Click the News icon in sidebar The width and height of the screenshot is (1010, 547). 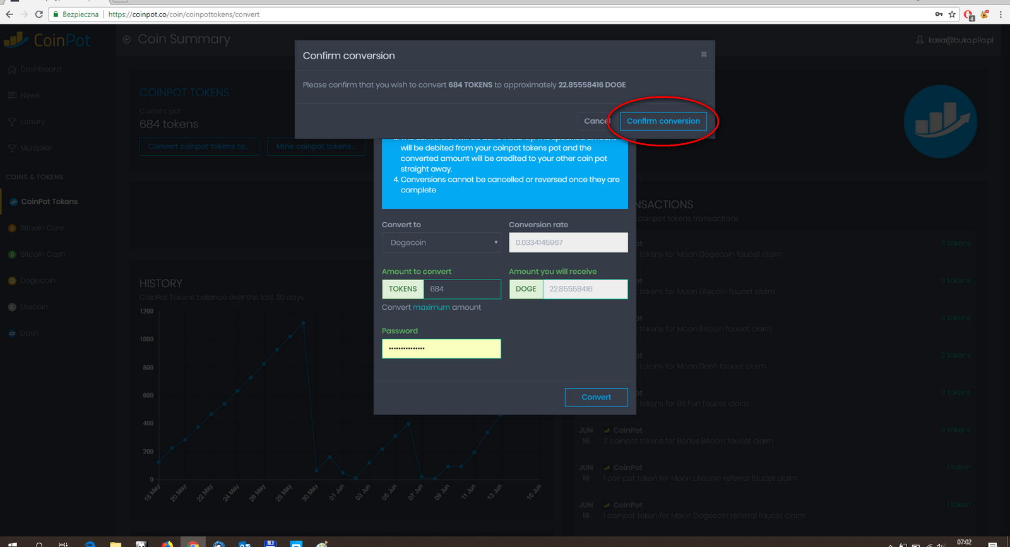pyautogui.click(x=12, y=96)
